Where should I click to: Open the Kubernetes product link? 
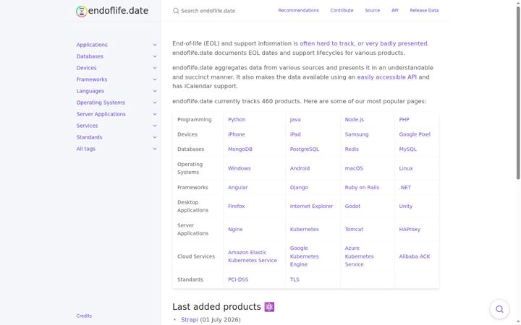click(x=304, y=229)
